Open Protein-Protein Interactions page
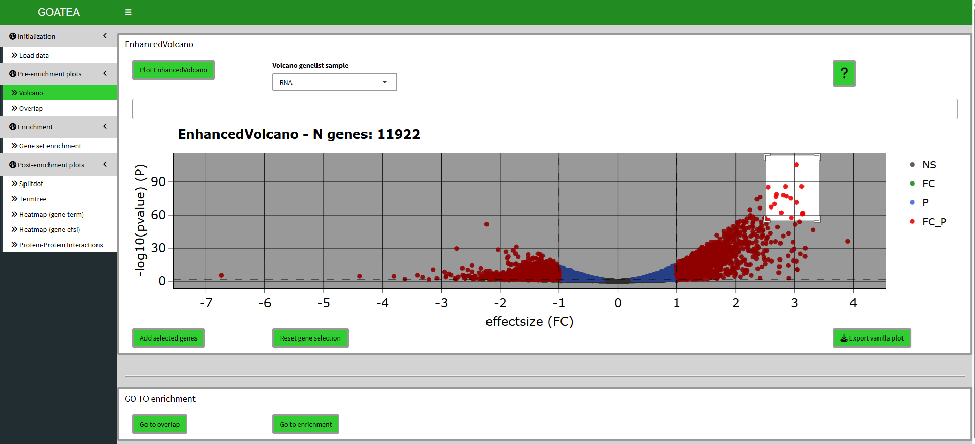The width and height of the screenshot is (975, 444). click(61, 245)
